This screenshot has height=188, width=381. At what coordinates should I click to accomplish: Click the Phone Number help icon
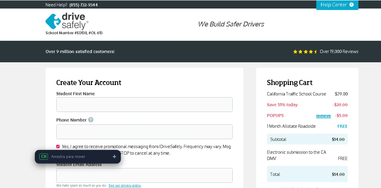[x=91, y=120]
